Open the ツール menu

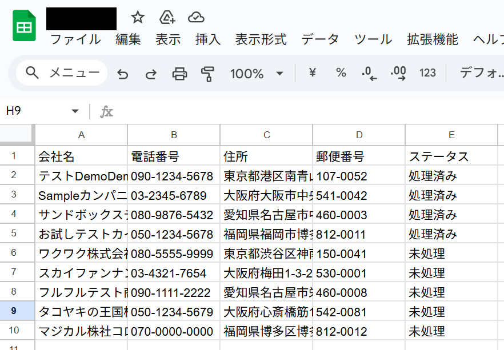[373, 39]
